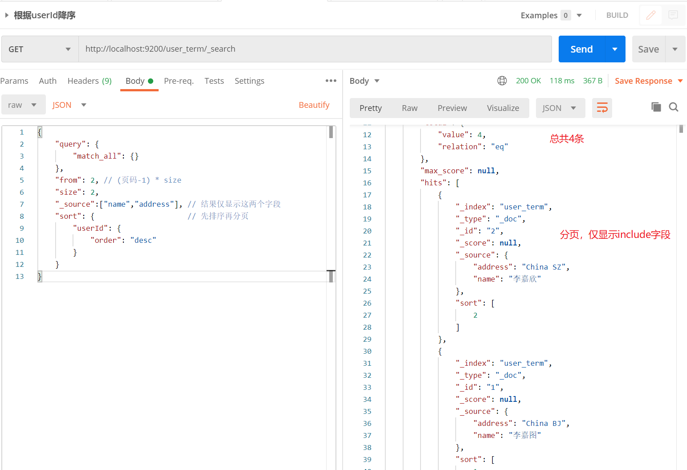Click the "match_all" line in body

coord(106,156)
